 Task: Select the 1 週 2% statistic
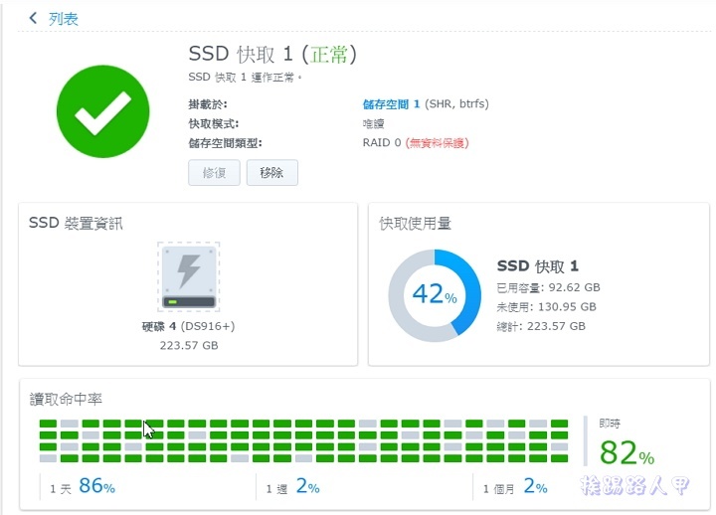click(x=292, y=487)
